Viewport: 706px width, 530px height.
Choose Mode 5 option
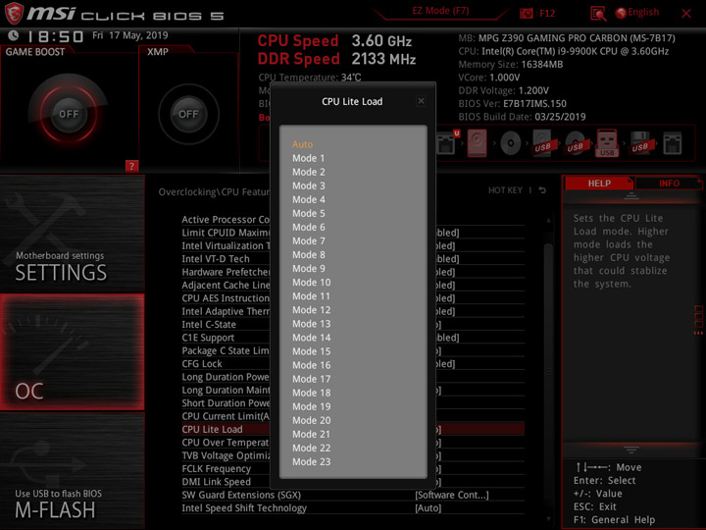(309, 214)
